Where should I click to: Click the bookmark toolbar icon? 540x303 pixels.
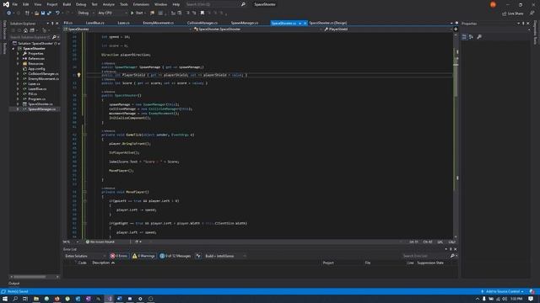(x=202, y=13)
